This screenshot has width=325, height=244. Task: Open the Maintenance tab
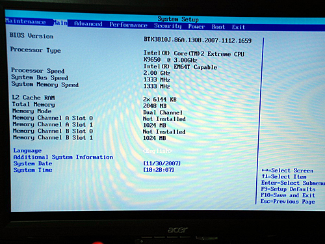(x=25, y=21)
